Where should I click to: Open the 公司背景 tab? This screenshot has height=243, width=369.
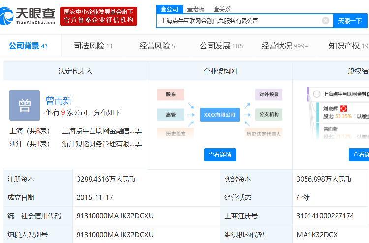(28, 46)
